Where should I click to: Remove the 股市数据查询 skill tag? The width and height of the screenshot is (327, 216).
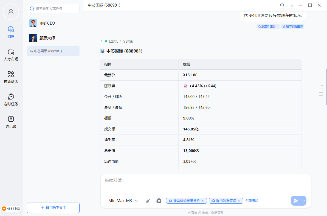pos(239,201)
